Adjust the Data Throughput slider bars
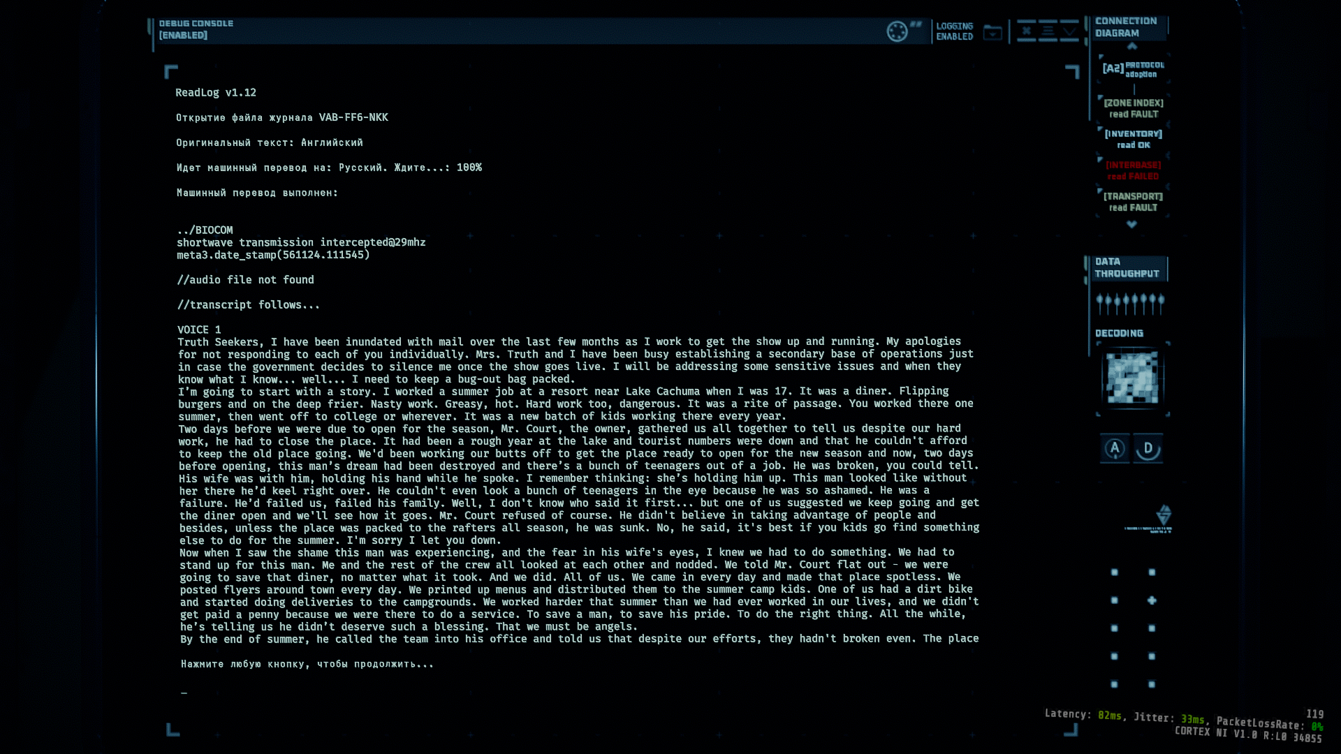The width and height of the screenshot is (1341, 754). pyautogui.click(x=1130, y=304)
